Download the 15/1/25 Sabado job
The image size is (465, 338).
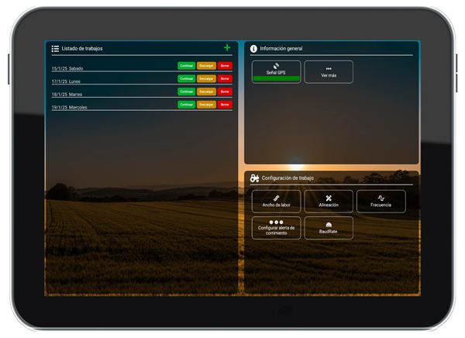click(x=206, y=66)
